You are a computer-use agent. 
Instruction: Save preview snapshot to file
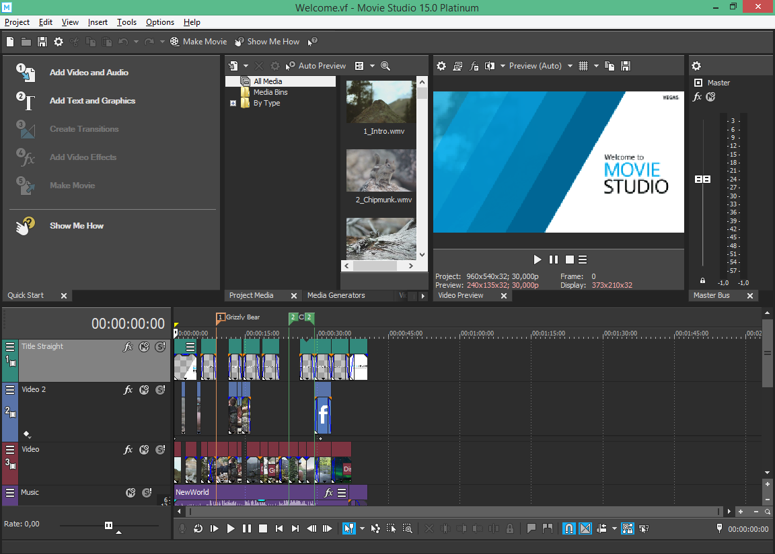point(625,65)
